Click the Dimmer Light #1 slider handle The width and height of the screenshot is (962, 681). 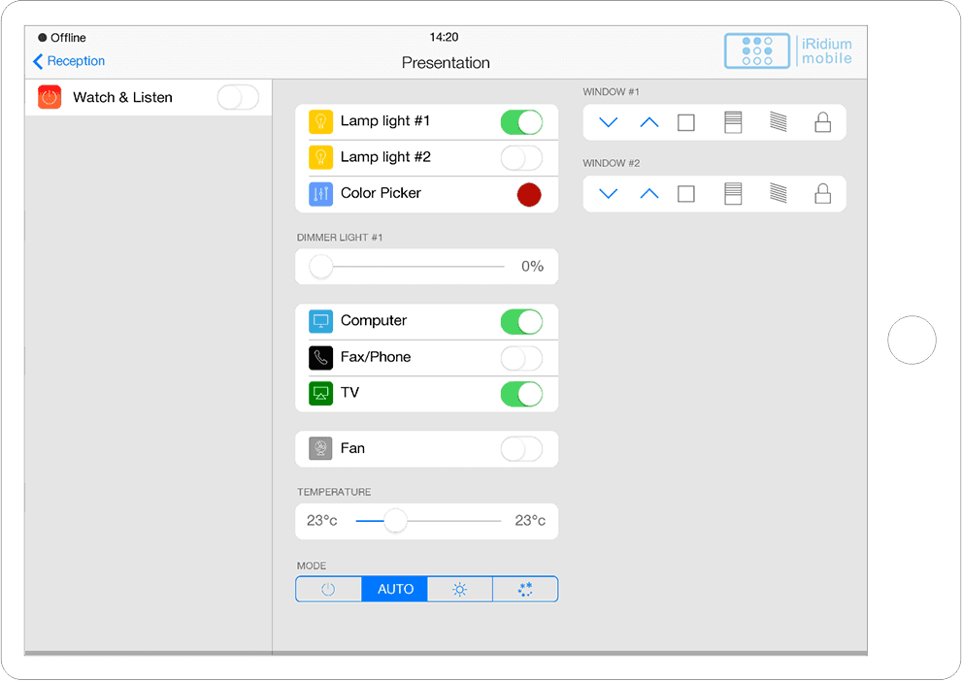tap(320, 267)
